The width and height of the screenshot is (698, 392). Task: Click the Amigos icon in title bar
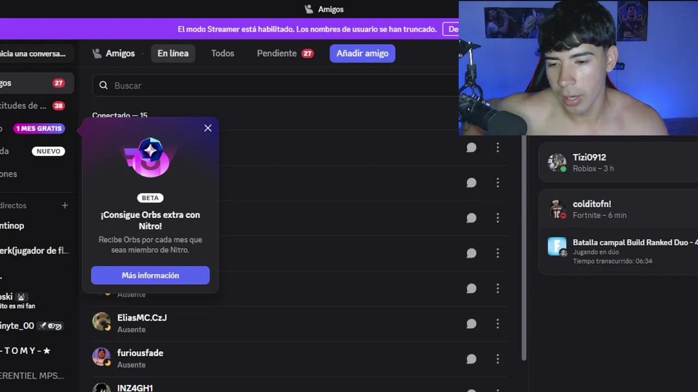pos(309,9)
